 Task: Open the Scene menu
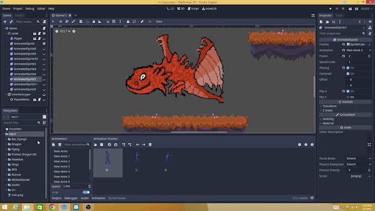(6, 9)
